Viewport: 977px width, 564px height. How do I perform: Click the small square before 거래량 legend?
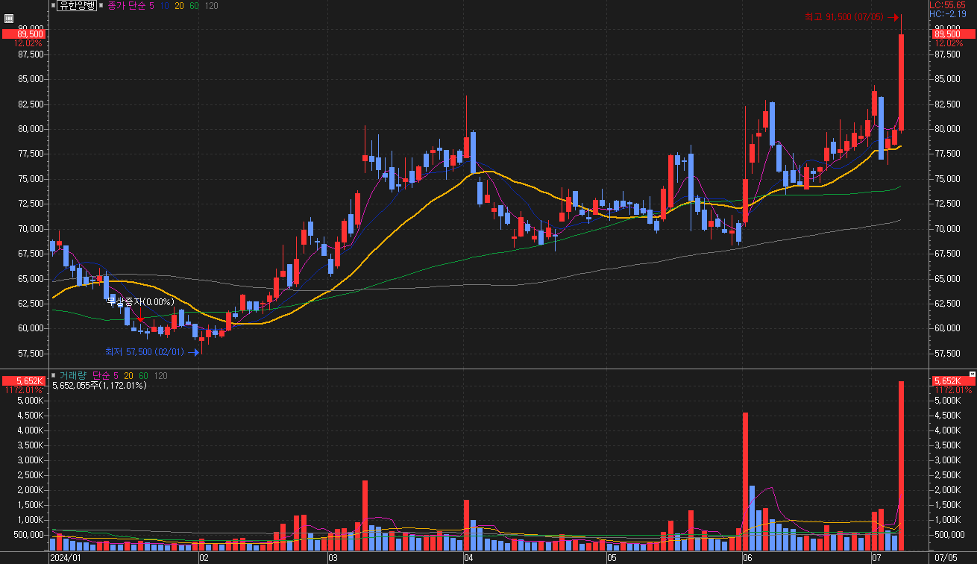[x=53, y=375]
